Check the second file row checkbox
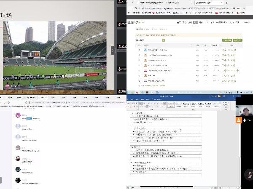 click(140, 55)
